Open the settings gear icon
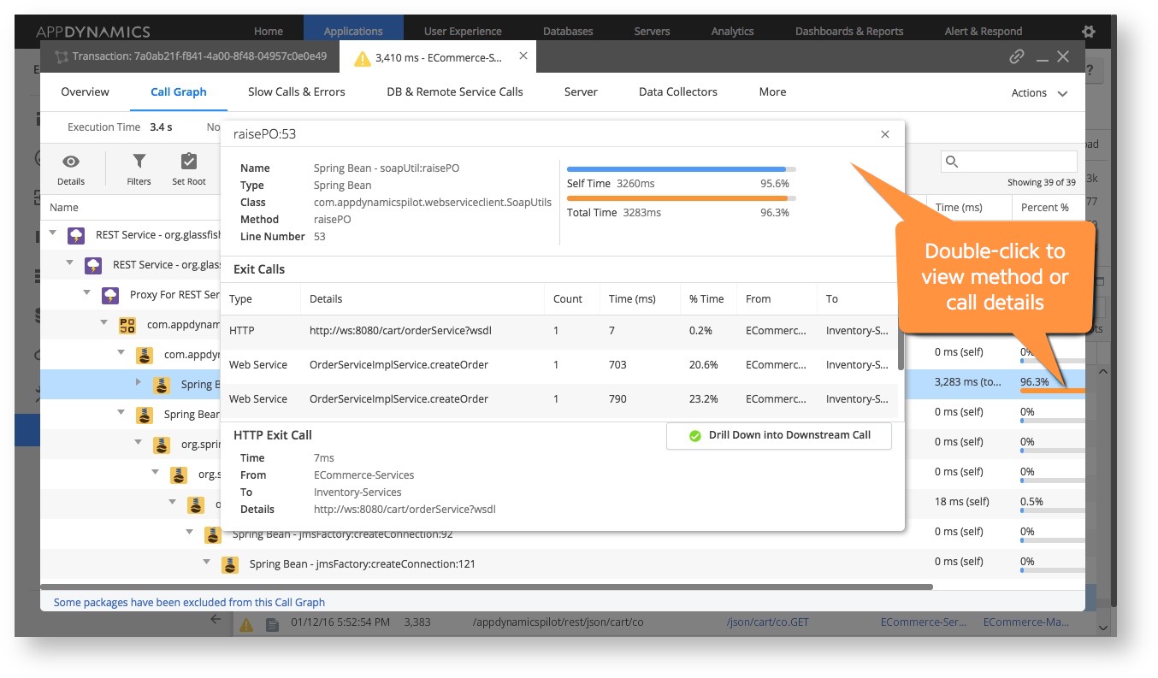Image resolution: width=1158 pixels, height=678 pixels. [1088, 31]
